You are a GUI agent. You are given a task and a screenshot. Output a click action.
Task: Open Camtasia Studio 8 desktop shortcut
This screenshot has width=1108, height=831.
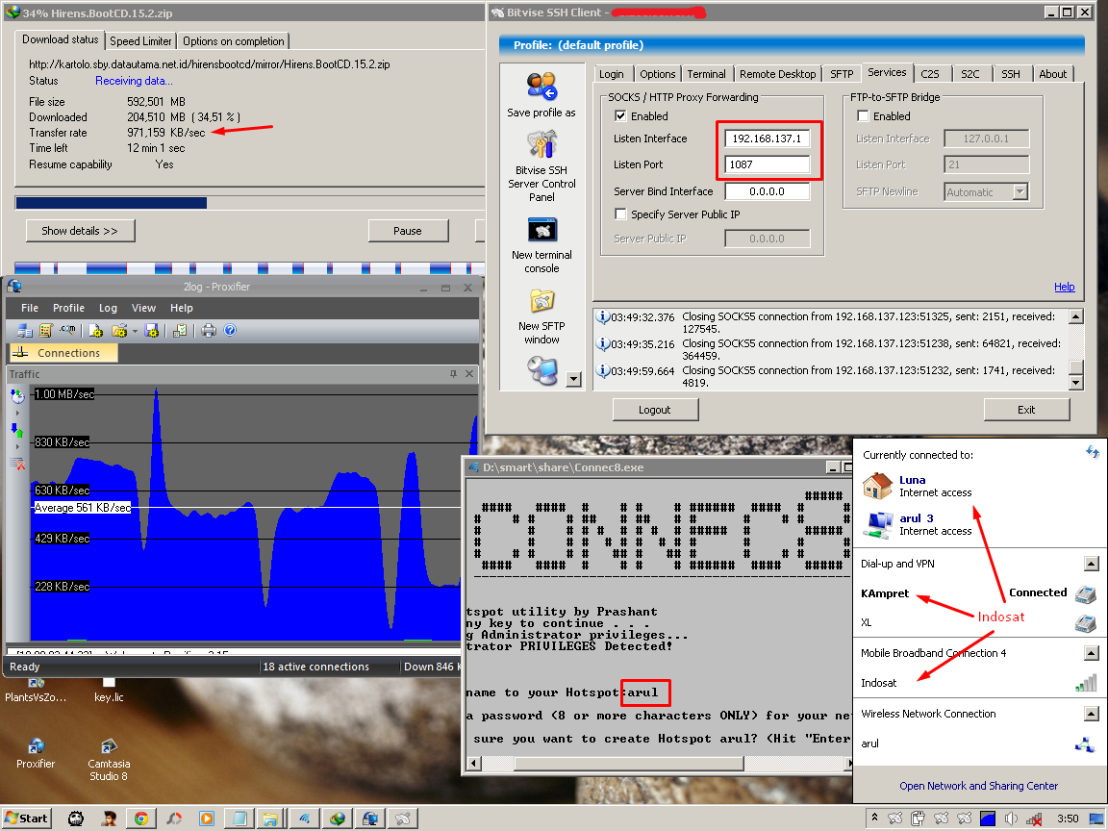[108, 759]
